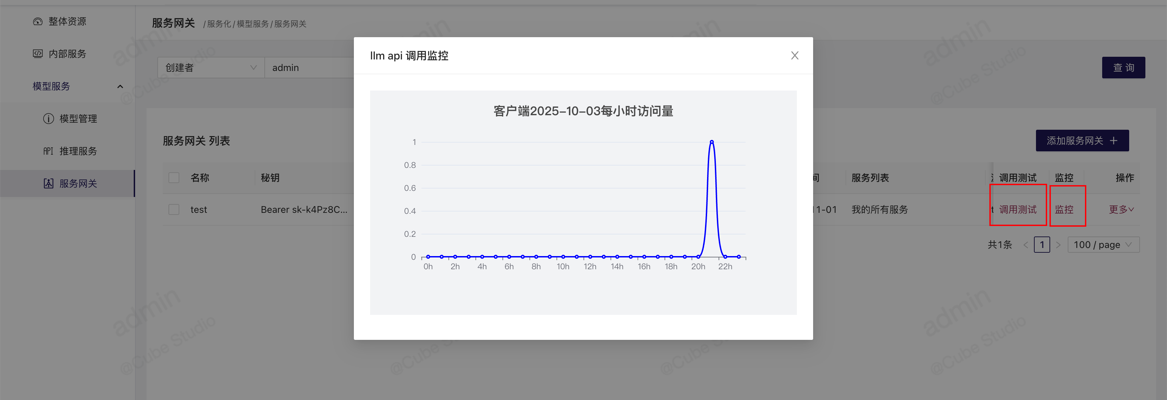Click the peak data point on chart
Image resolution: width=1167 pixels, height=400 pixels.
click(712, 142)
